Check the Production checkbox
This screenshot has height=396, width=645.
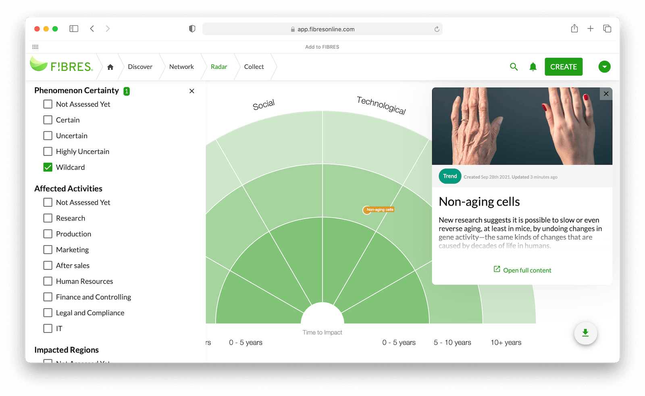tap(48, 234)
